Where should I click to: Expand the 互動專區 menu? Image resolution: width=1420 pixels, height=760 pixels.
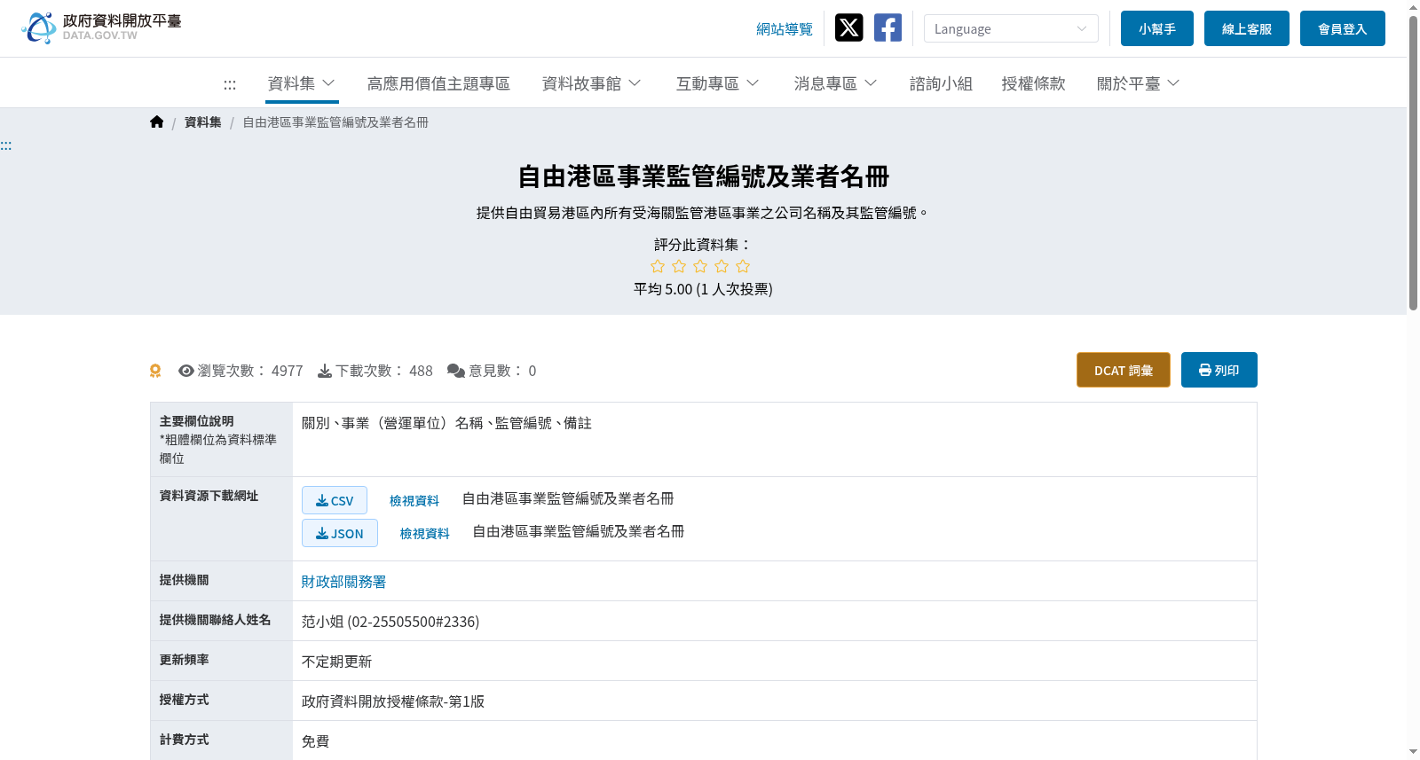point(718,83)
